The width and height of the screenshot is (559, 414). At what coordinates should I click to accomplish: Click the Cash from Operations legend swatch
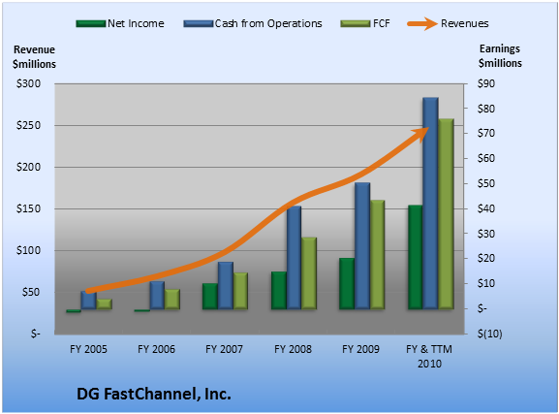199,23
